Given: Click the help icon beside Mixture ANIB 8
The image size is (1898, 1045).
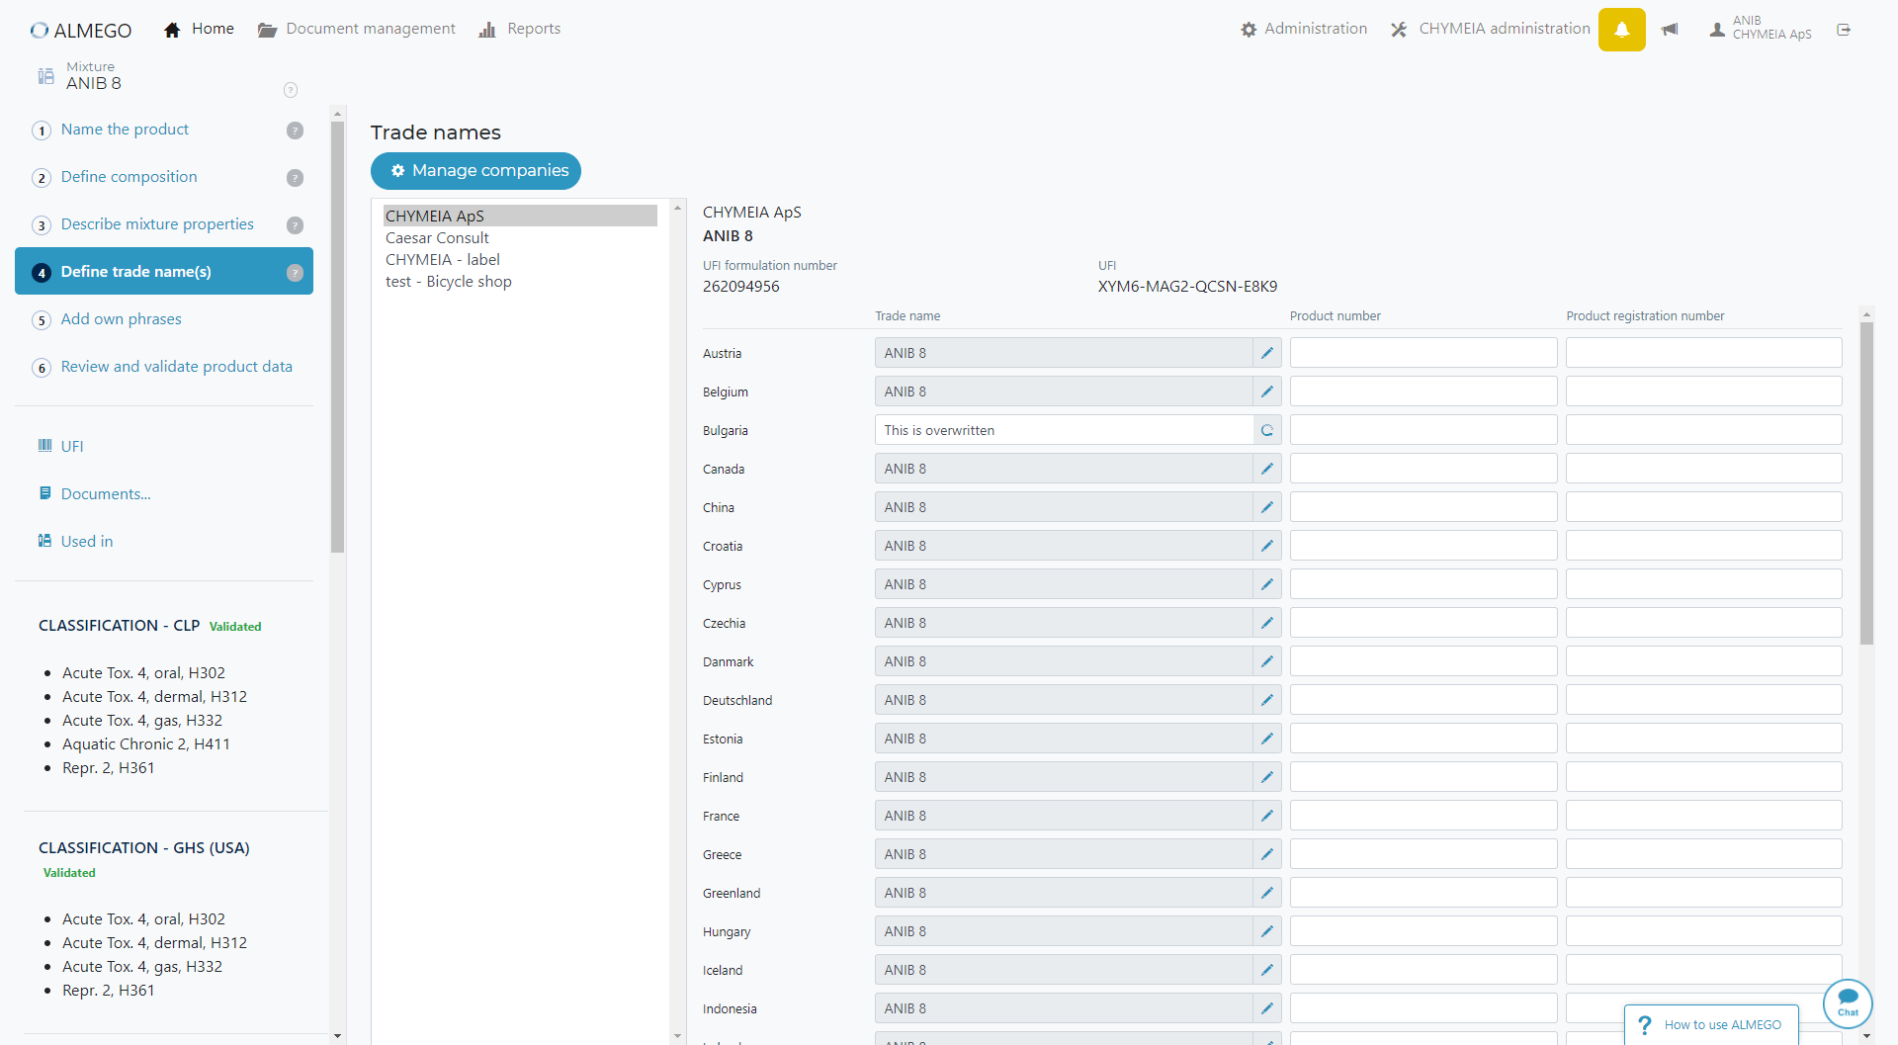Looking at the screenshot, I should click(x=291, y=90).
